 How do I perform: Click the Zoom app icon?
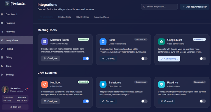(103, 42)
